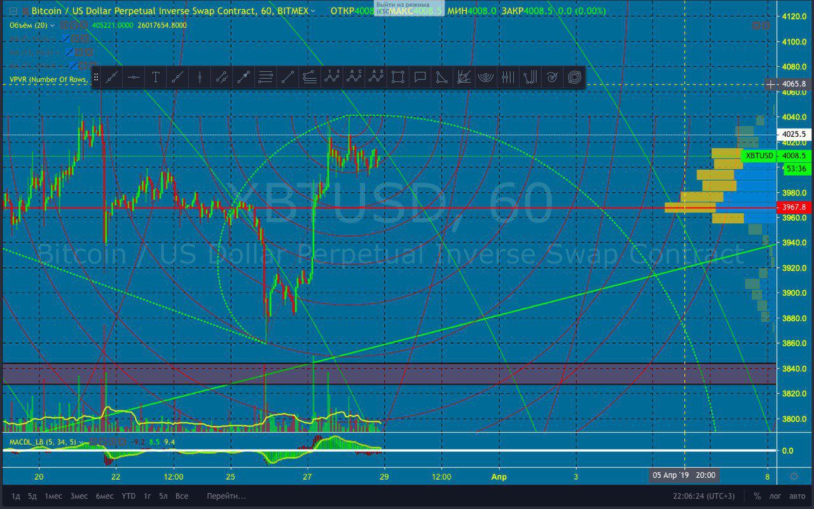Switch to 5л date range

click(164, 496)
